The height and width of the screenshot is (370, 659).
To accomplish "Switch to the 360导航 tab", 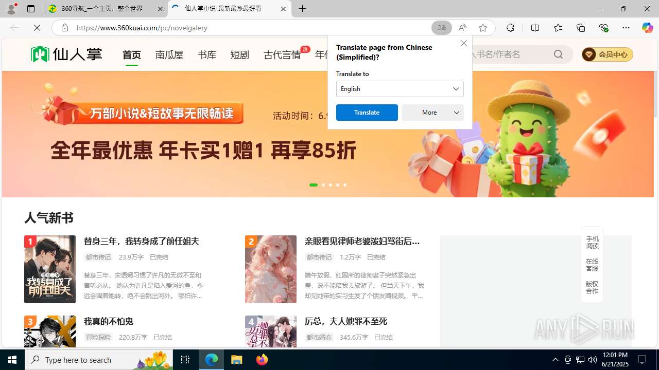I will coord(106,9).
